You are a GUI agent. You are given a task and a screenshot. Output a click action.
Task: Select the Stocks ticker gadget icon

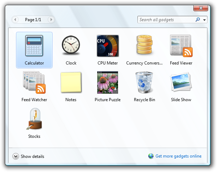(x=34, y=119)
